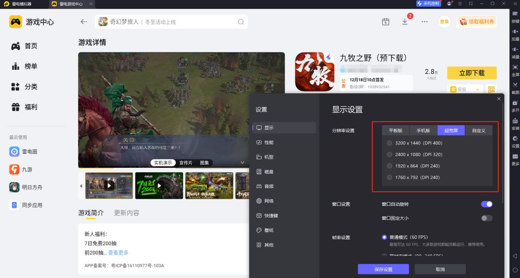
Task: Open 分类 categories in sidebar
Action: click(x=24, y=87)
